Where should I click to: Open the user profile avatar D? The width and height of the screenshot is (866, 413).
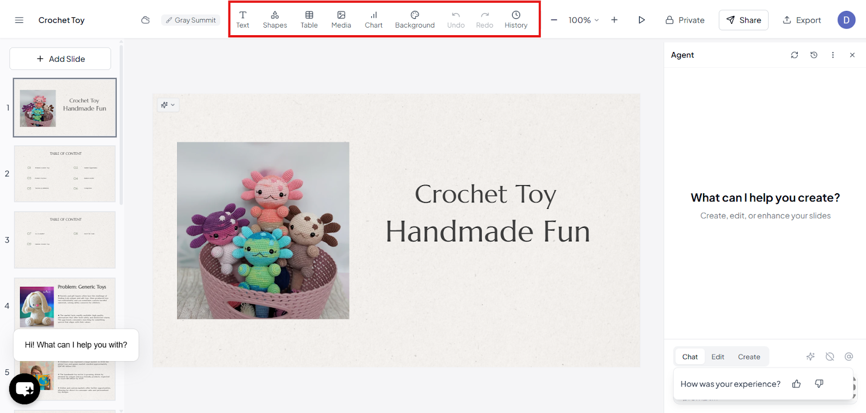coord(847,20)
